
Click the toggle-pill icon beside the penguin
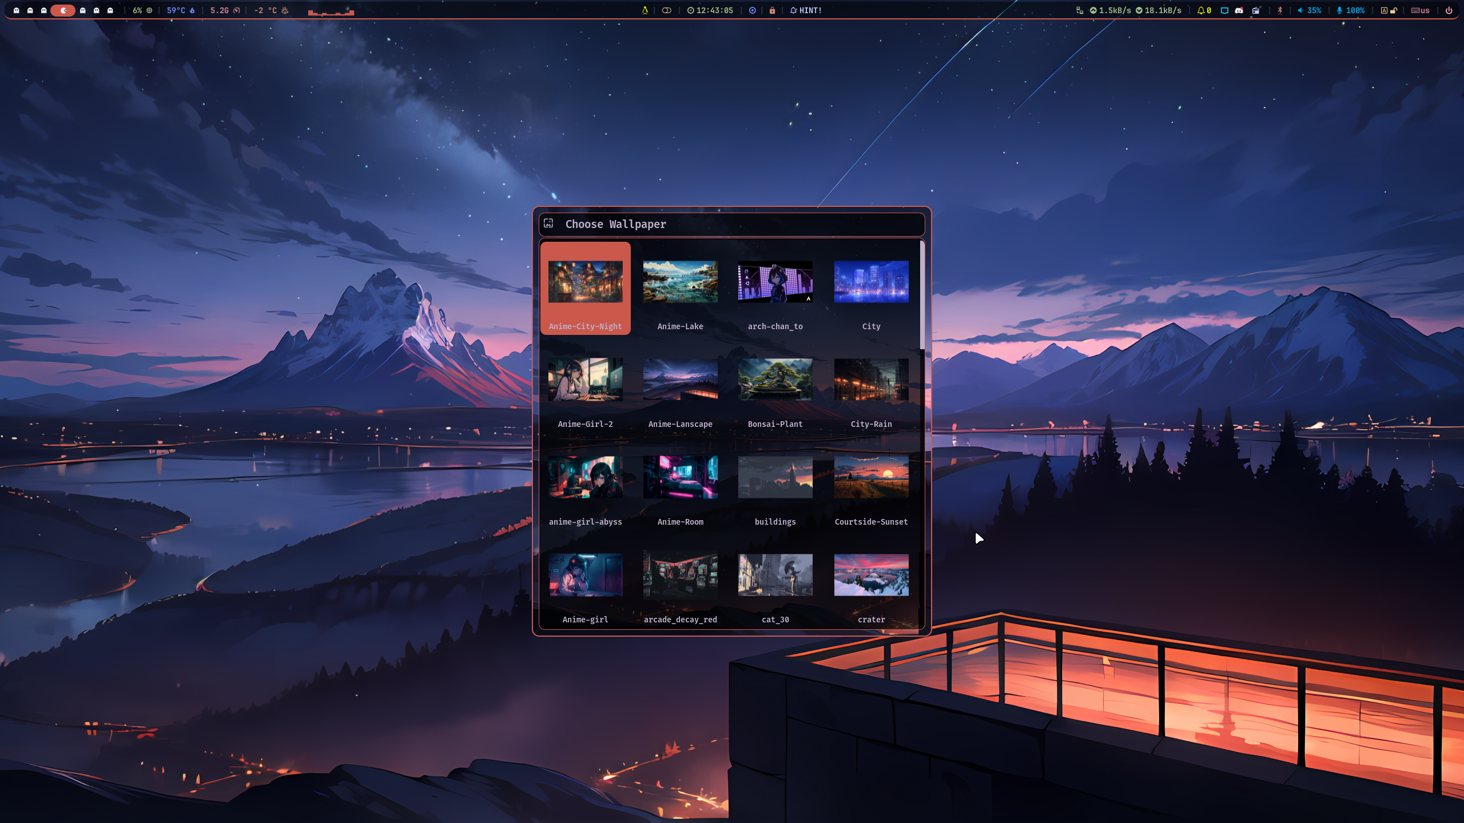[666, 10]
